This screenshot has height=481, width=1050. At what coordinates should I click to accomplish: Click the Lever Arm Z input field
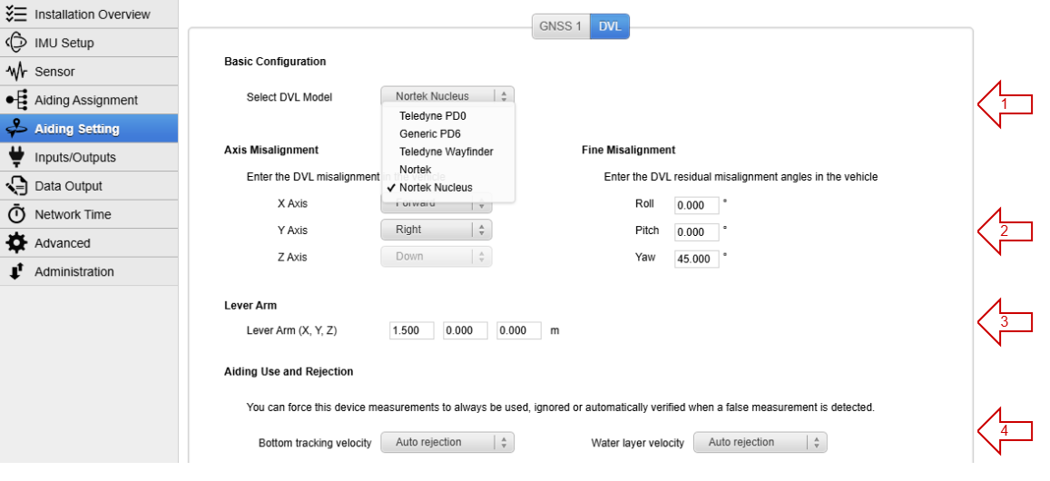519,330
